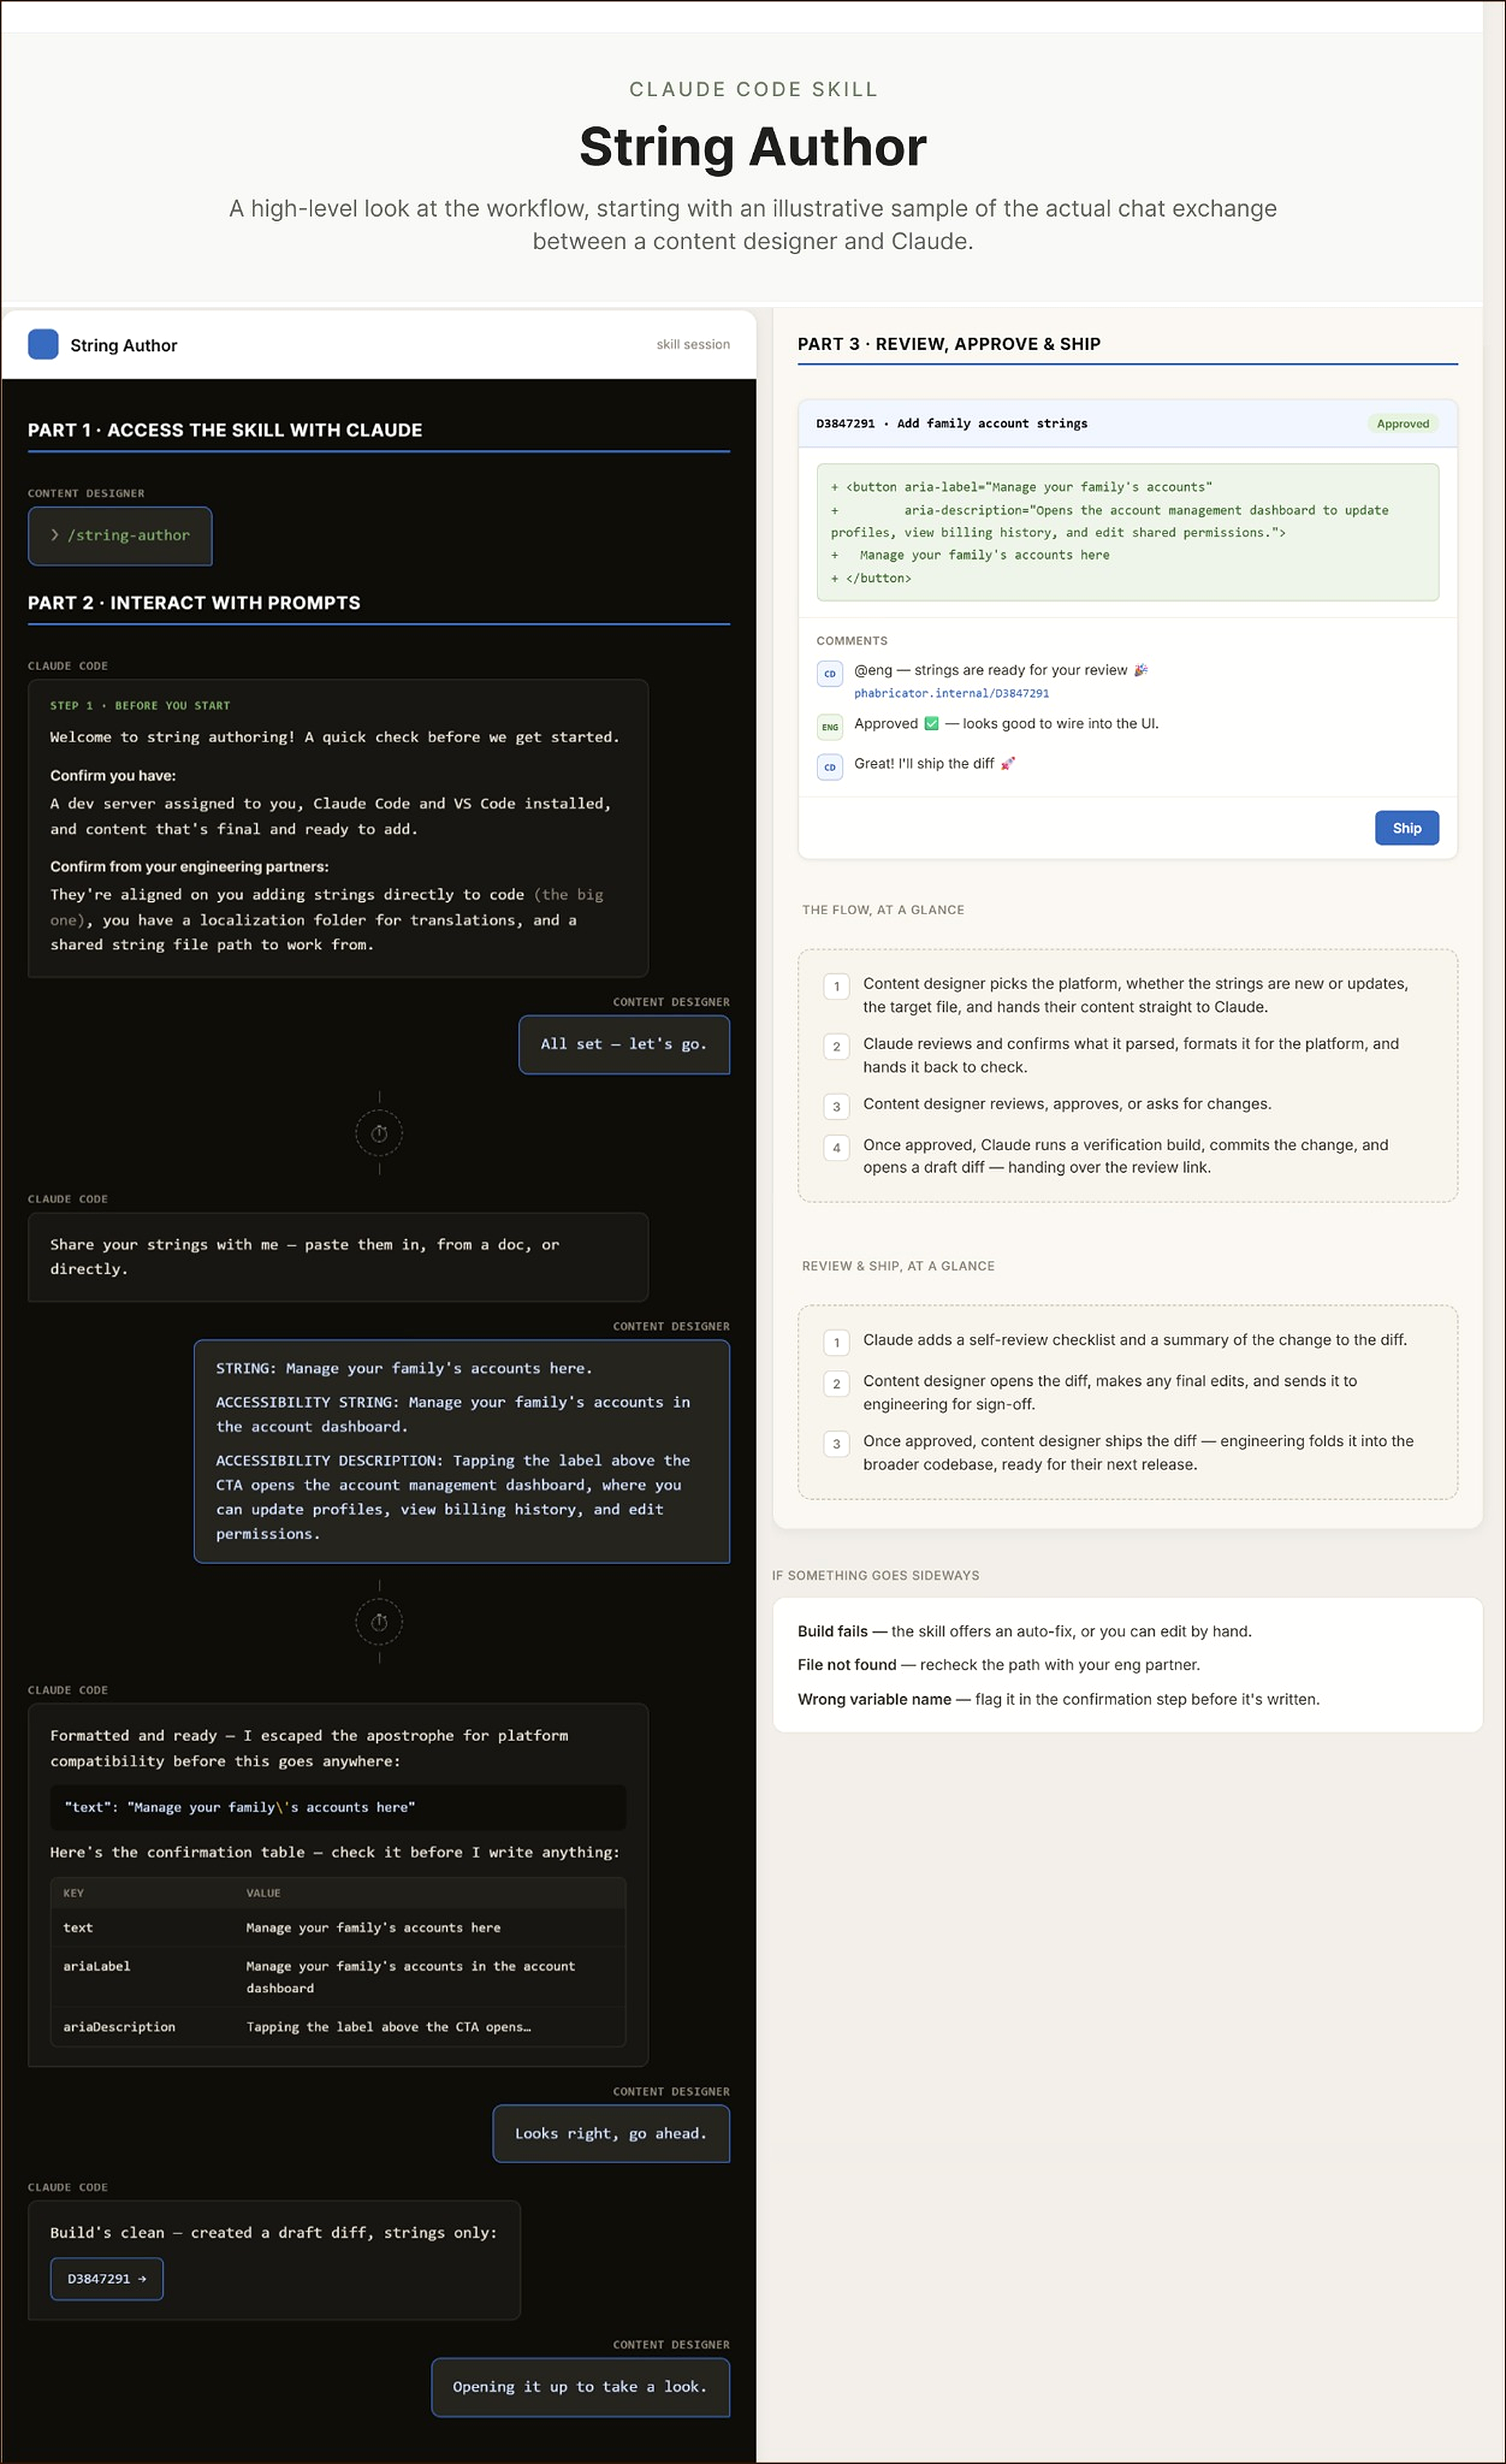Click the party popper emoji after 'ready for your review'
The image size is (1506, 2464).
1140,670
